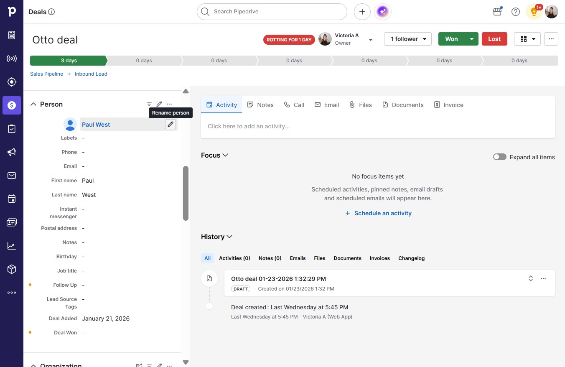Viewport: 565px width, 367px height.
Task: Switch to the Call tab
Action: pos(294,105)
